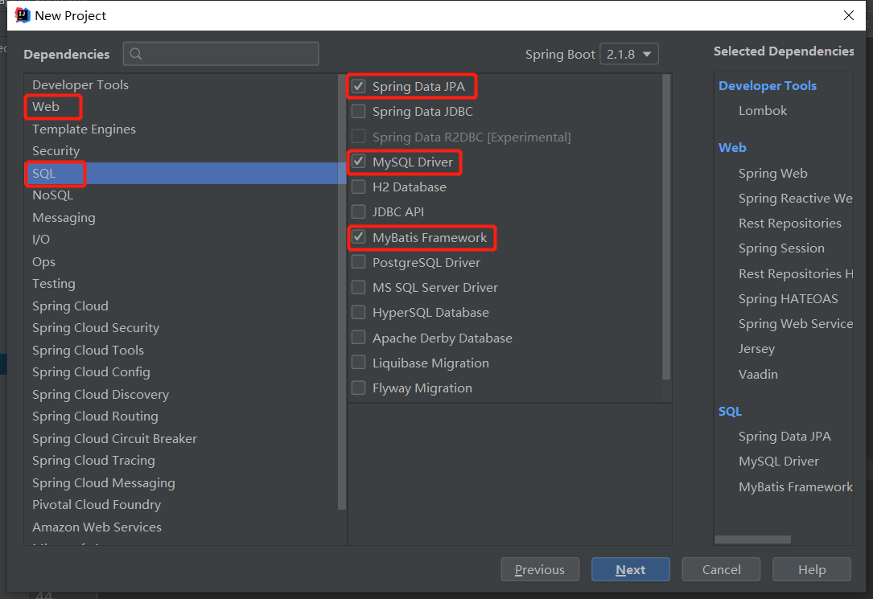Click the Next button
Image resolution: width=873 pixels, height=599 pixels.
(630, 569)
